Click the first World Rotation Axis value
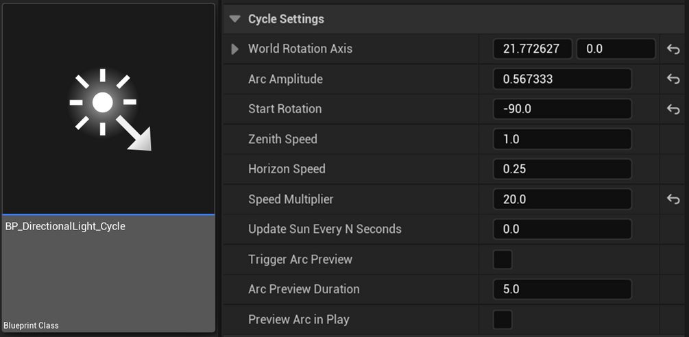The height and width of the screenshot is (337, 689). pos(532,49)
